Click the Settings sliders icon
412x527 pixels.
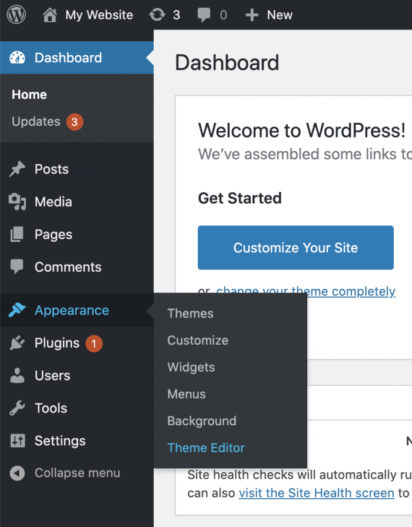click(x=18, y=441)
